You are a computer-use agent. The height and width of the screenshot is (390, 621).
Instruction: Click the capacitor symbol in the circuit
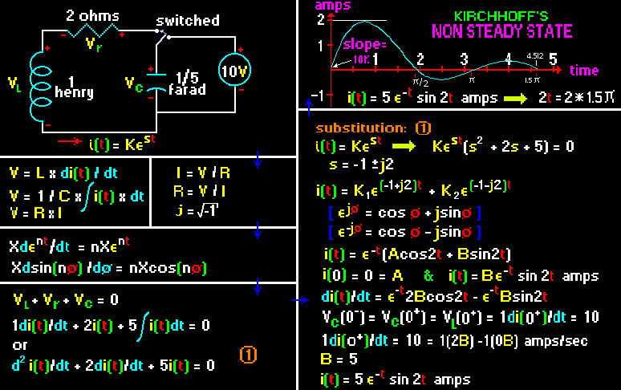[156, 82]
